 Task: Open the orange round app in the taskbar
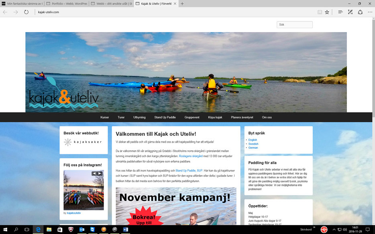click(x=104, y=230)
